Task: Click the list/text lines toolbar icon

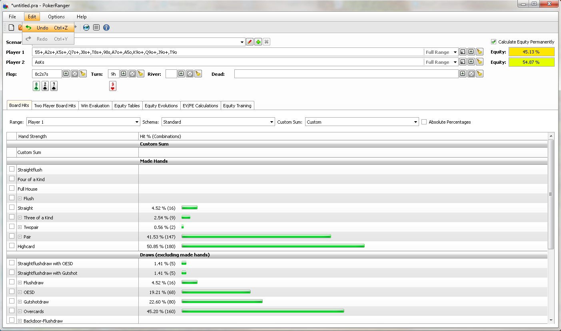Action: [96, 28]
